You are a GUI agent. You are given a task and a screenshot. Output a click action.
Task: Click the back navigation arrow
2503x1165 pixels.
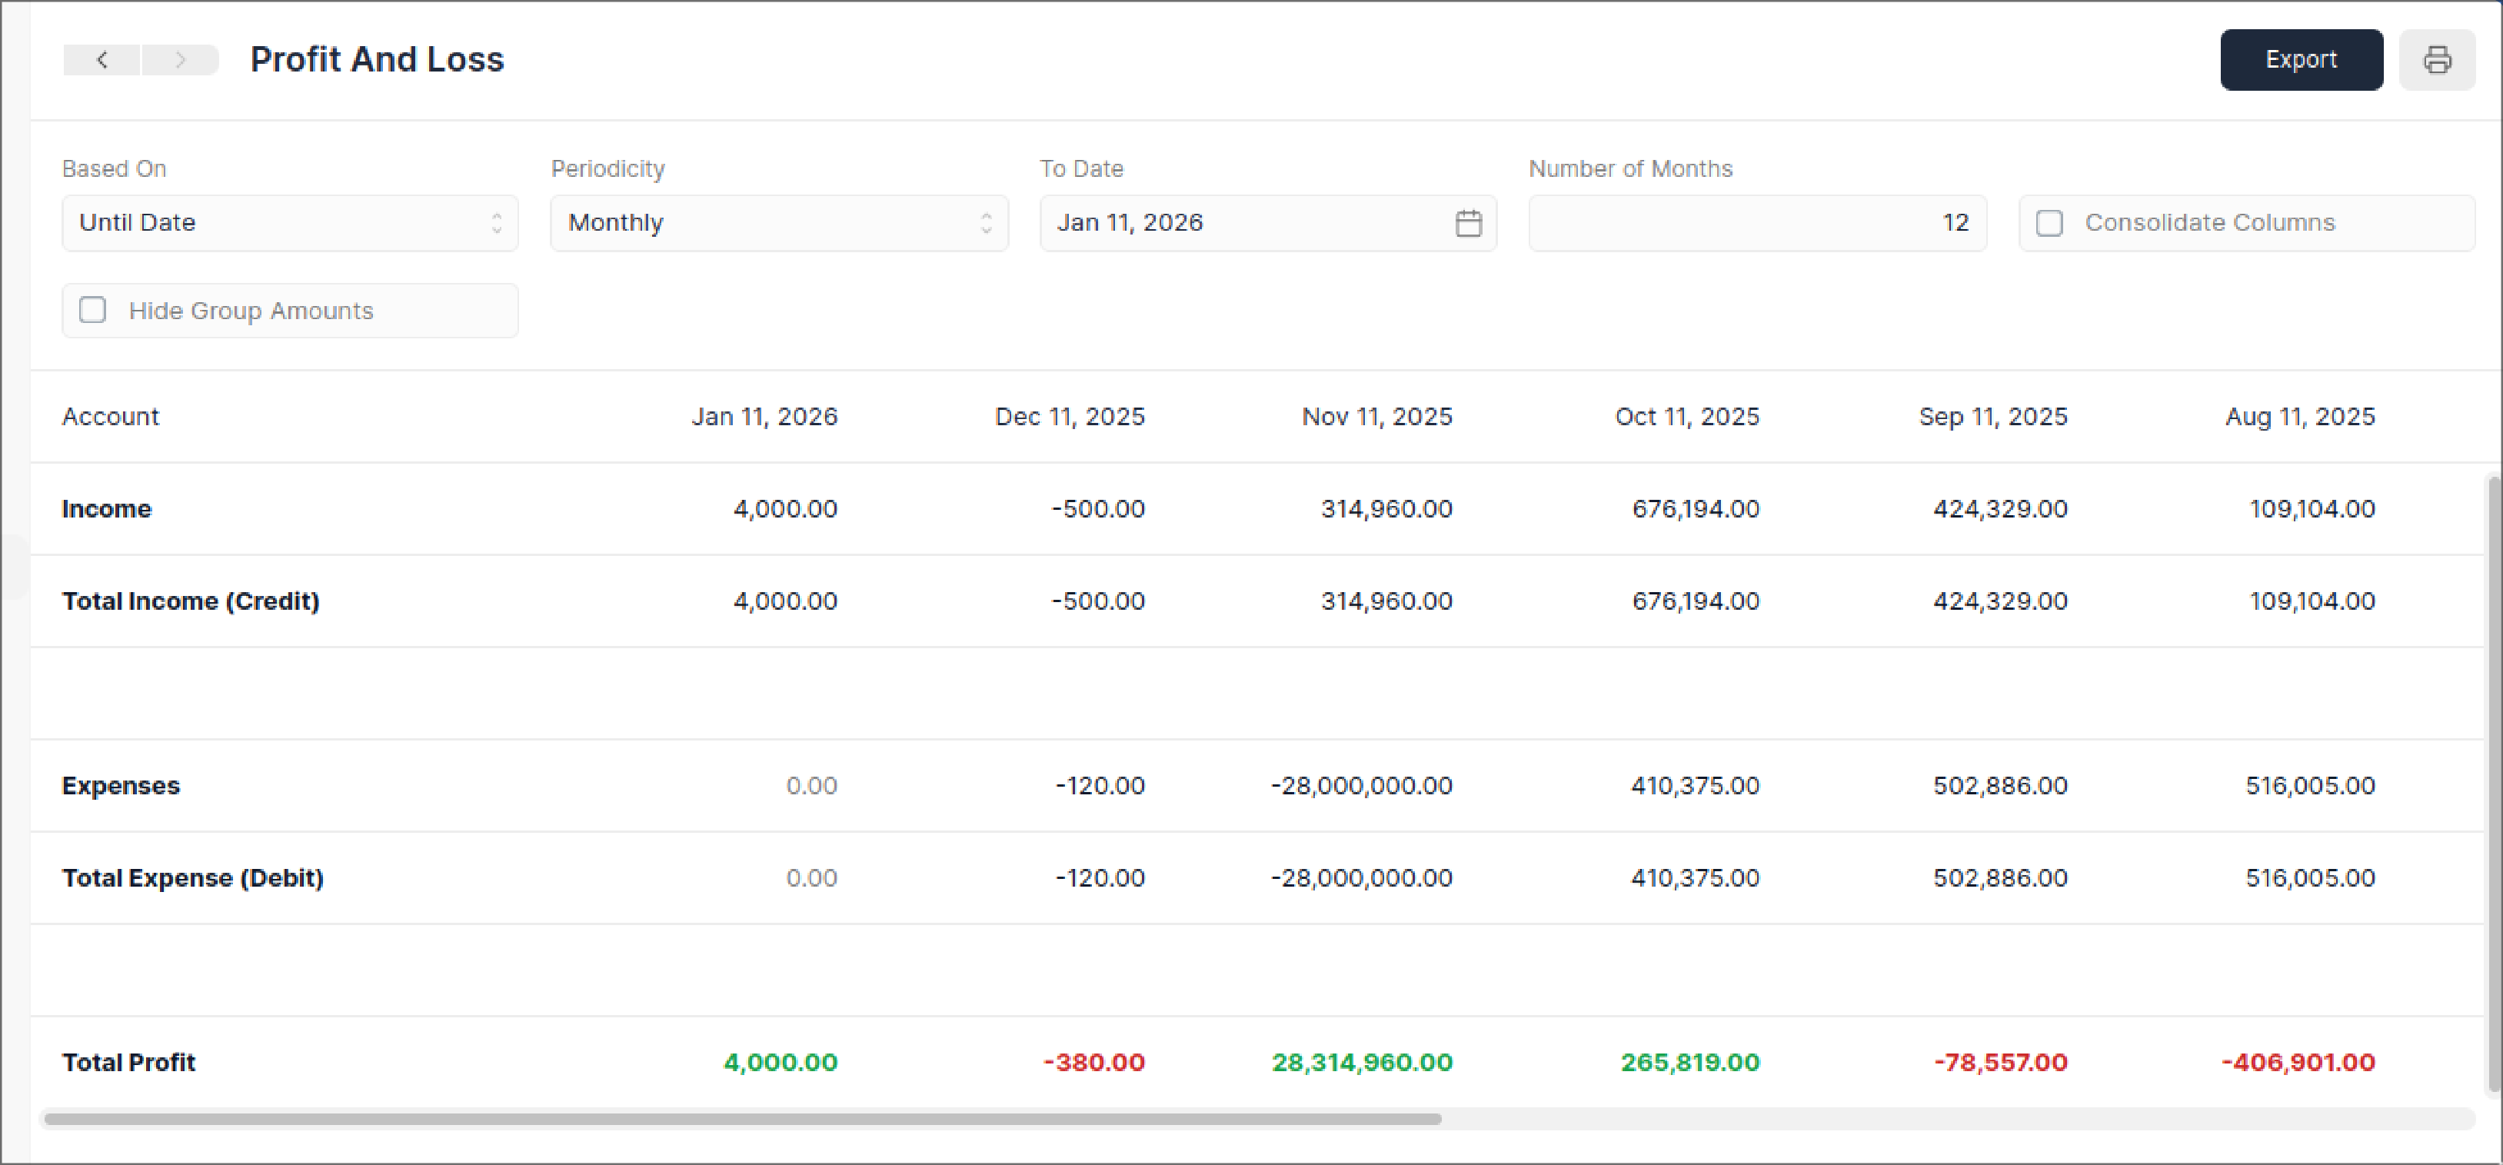click(102, 59)
